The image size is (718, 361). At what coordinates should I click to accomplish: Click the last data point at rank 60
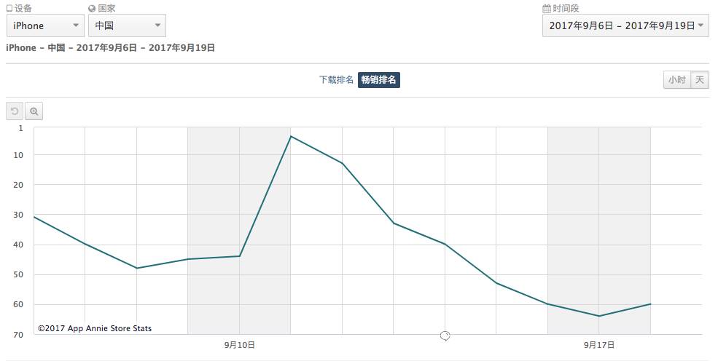(x=650, y=304)
